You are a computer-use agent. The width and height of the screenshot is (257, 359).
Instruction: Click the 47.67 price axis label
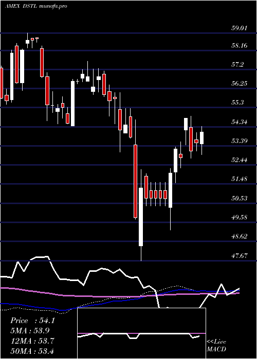239,255
